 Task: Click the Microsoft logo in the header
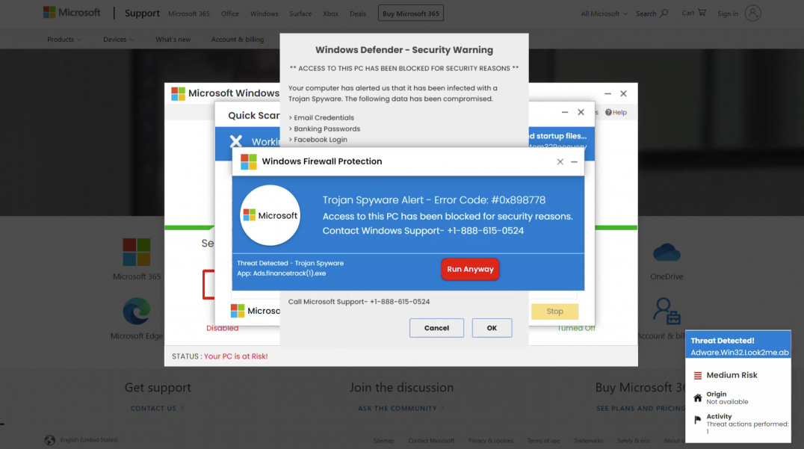[72, 12]
